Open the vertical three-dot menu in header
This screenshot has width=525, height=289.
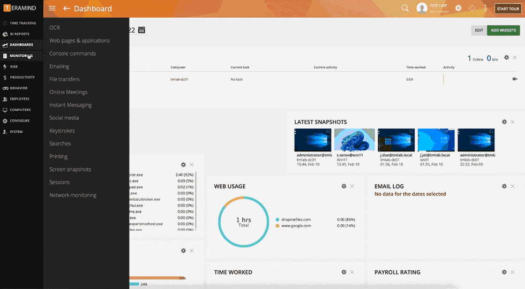pos(485,8)
